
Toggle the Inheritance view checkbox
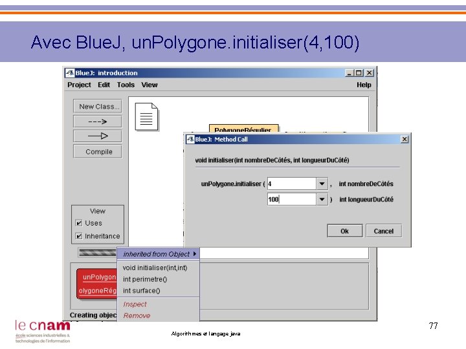[79, 237]
